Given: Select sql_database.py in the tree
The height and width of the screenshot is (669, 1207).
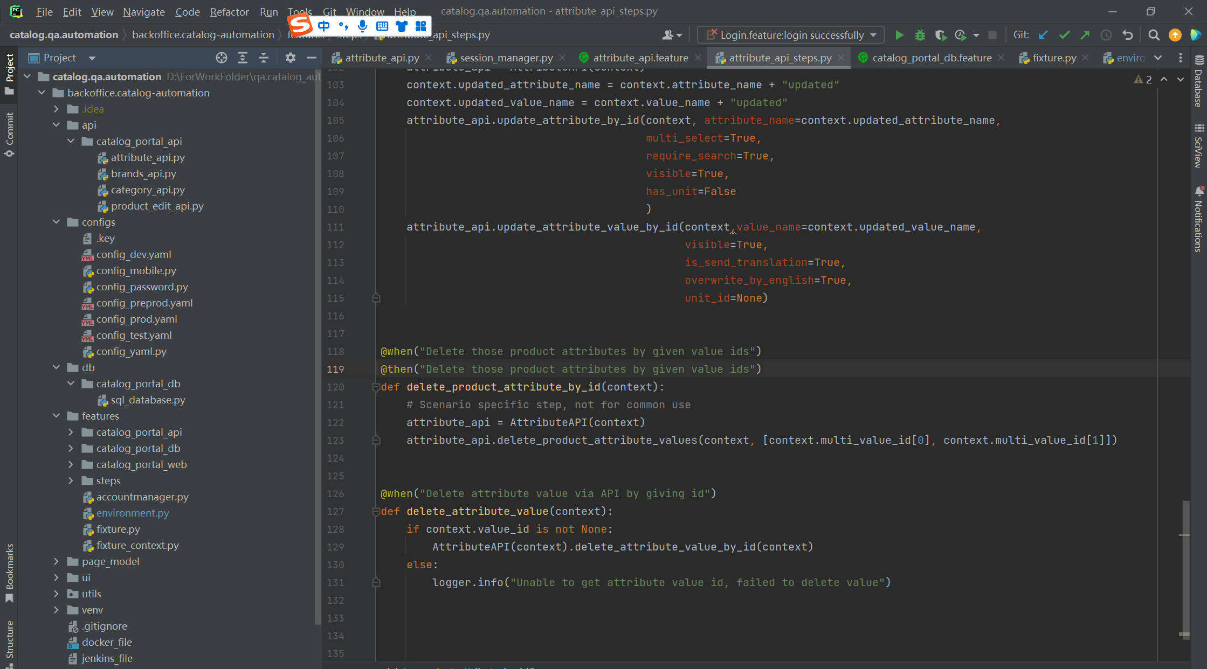Looking at the screenshot, I should pos(148,400).
